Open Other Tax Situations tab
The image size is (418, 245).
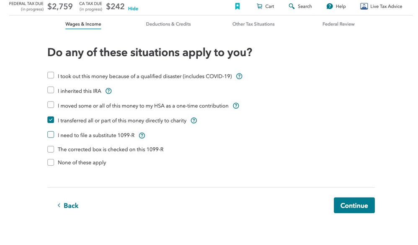(253, 24)
